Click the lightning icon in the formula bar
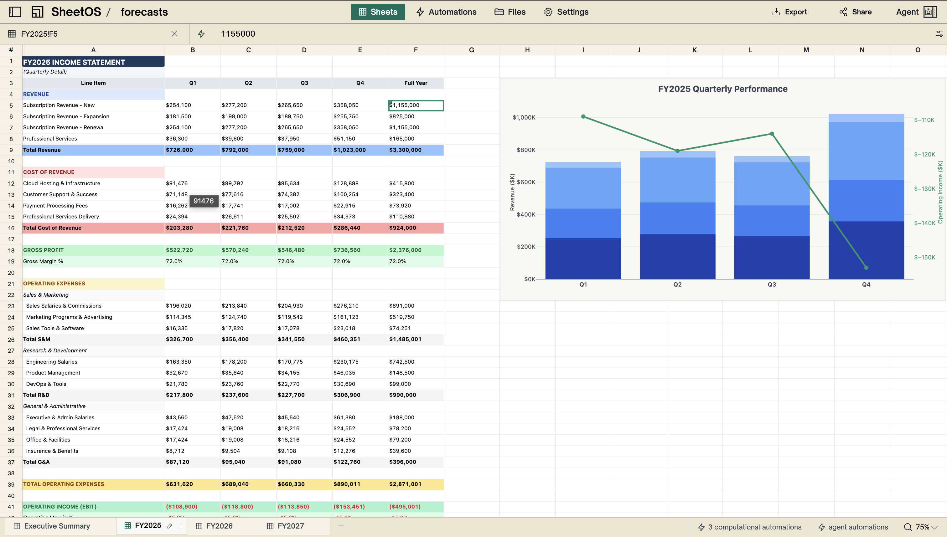The image size is (947, 537). (201, 33)
